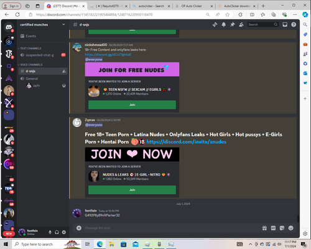The height and width of the screenshot is (249, 311).
Task: Focus the Discord Search box
Action: pos(262,24)
